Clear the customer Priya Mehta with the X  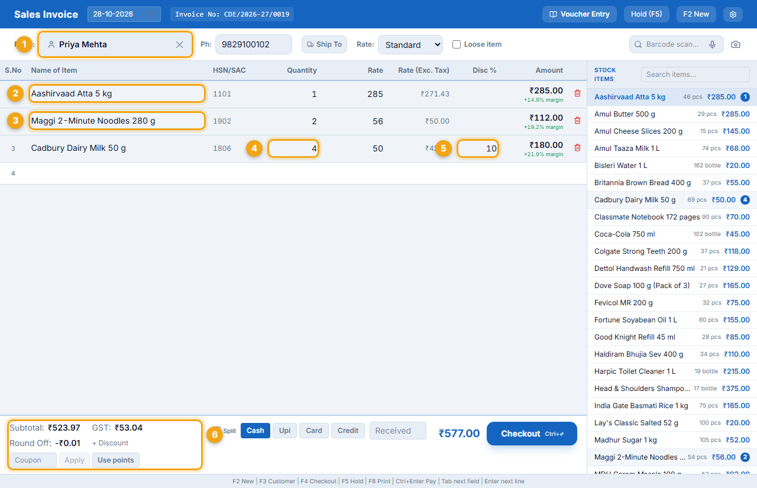[x=180, y=44]
